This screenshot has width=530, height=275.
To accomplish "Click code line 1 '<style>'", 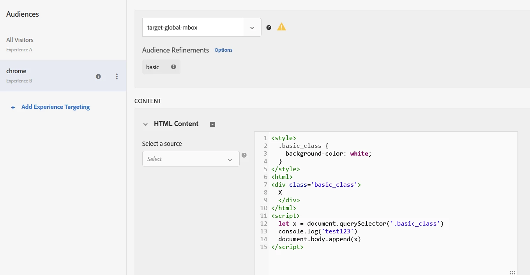I will click(x=284, y=138).
